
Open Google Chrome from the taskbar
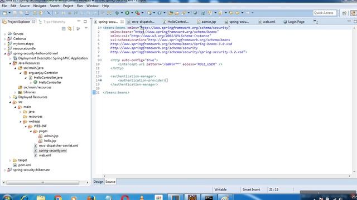pyautogui.click(x=58, y=198)
